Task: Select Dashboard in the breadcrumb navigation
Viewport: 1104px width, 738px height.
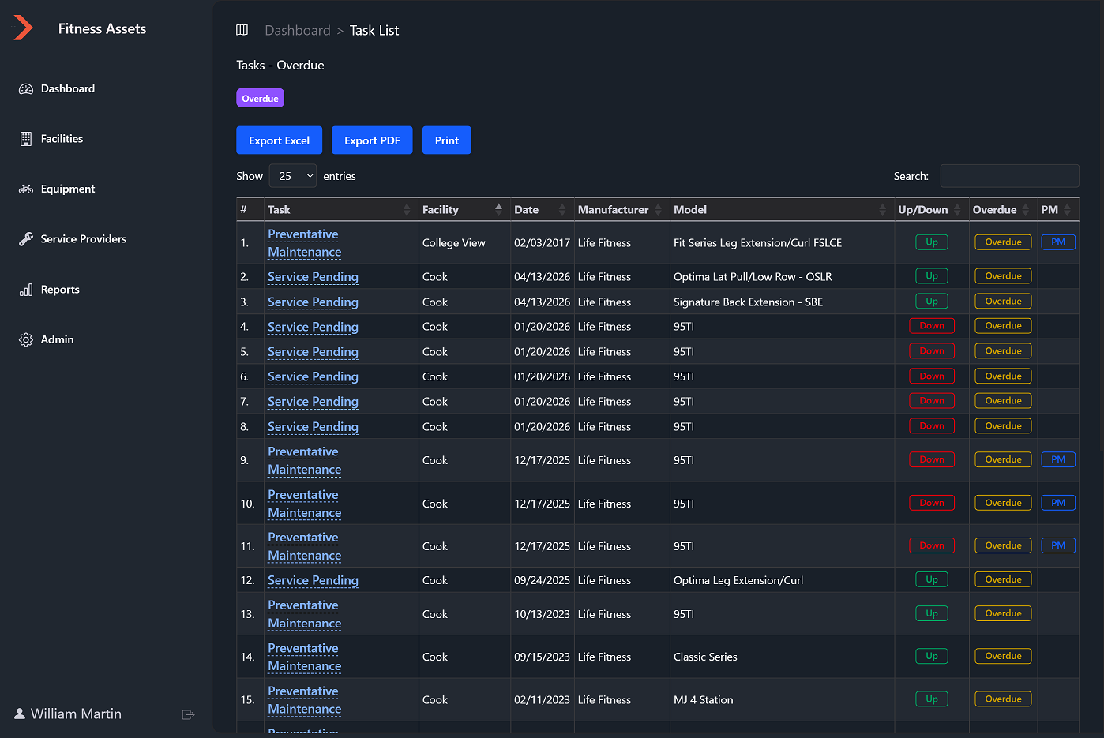Action: 298,30
